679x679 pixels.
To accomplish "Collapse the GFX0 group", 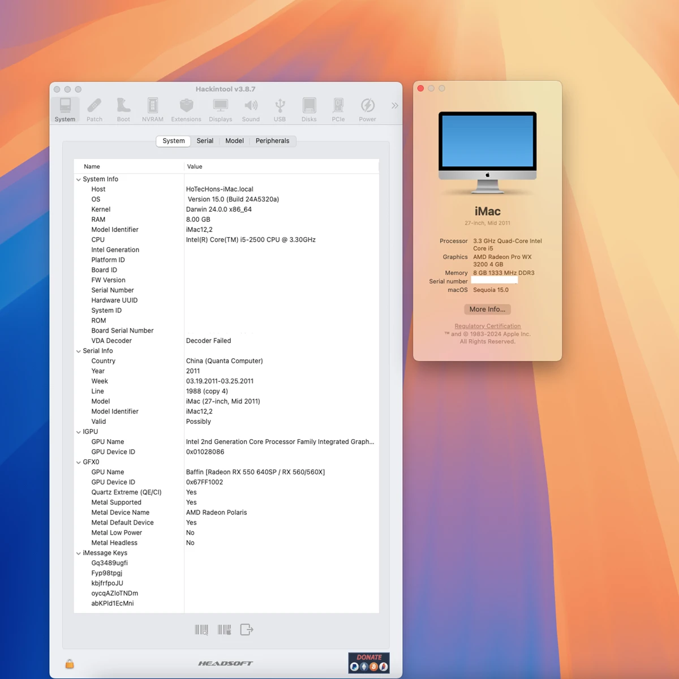I will tap(79, 462).
